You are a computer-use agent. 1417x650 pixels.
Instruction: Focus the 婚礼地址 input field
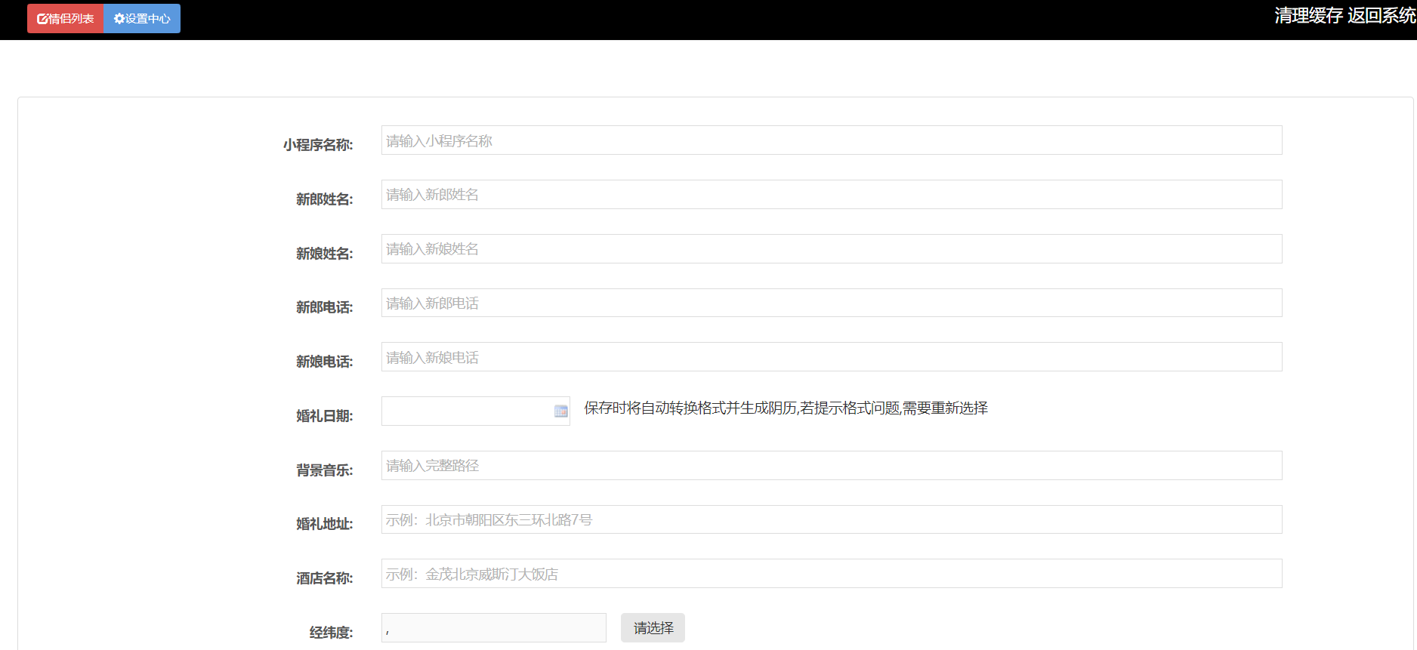click(832, 519)
